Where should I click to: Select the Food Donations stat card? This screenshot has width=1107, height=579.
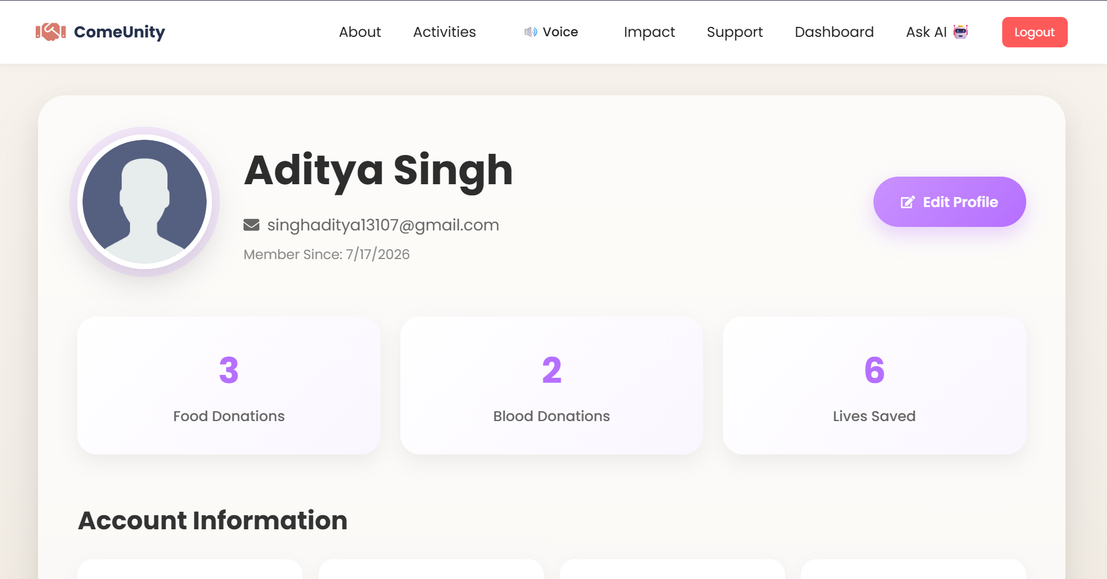point(229,385)
